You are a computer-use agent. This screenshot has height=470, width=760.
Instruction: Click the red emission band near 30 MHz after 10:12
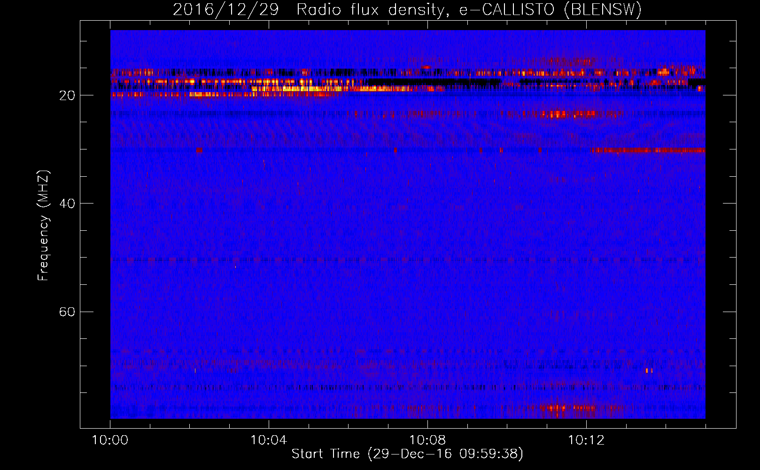tap(648, 150)
